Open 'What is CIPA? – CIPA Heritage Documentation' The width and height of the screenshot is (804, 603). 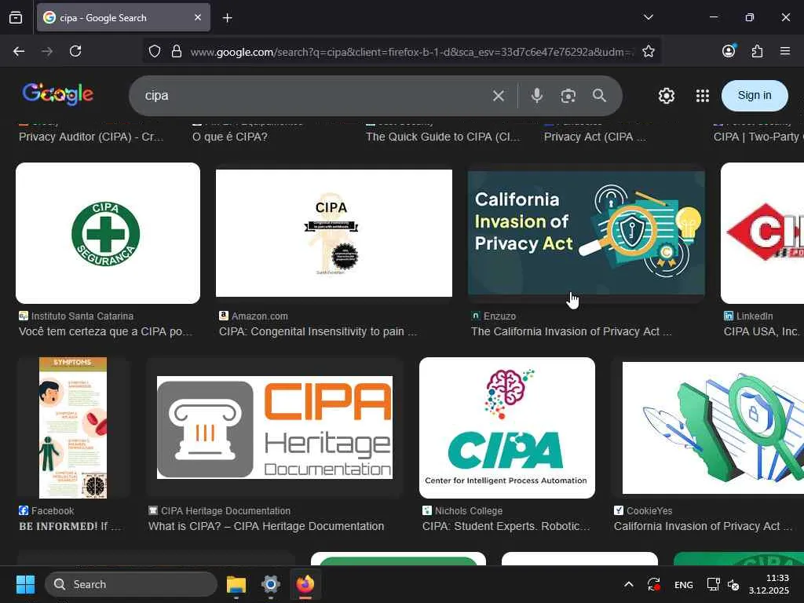pyautogui.click(x=266, y=527)
